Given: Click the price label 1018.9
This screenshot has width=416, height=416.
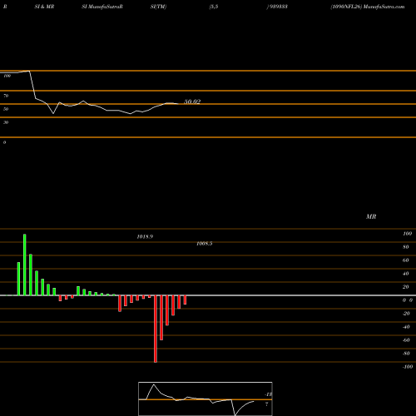Looking at the screenshot, I should click(145, 236).
